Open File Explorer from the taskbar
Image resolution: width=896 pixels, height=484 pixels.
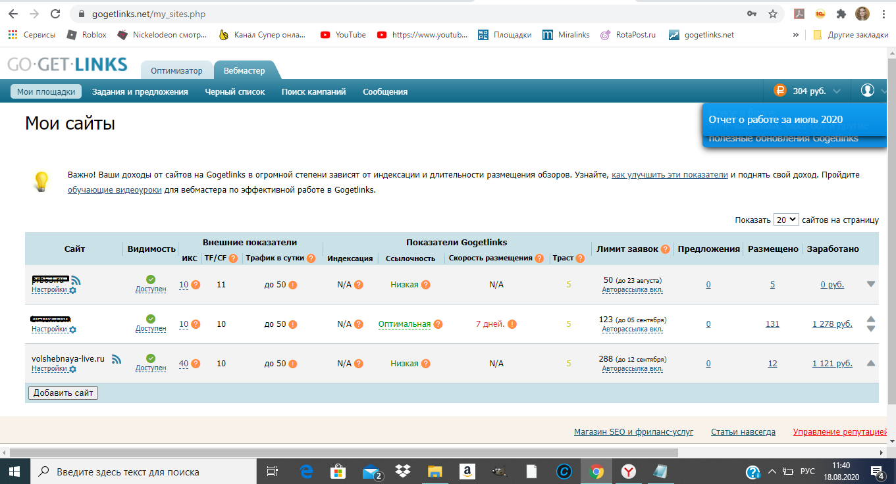pyautogui.click(x=435, y=472)
